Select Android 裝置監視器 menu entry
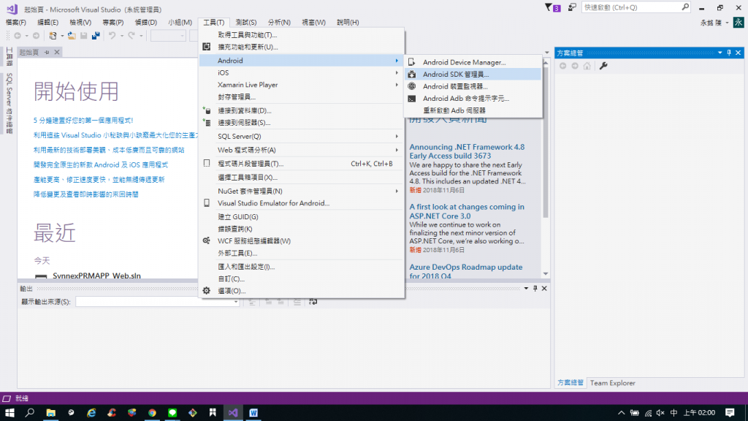This screenshot has width=748, height=421. [x=473, y=86]
